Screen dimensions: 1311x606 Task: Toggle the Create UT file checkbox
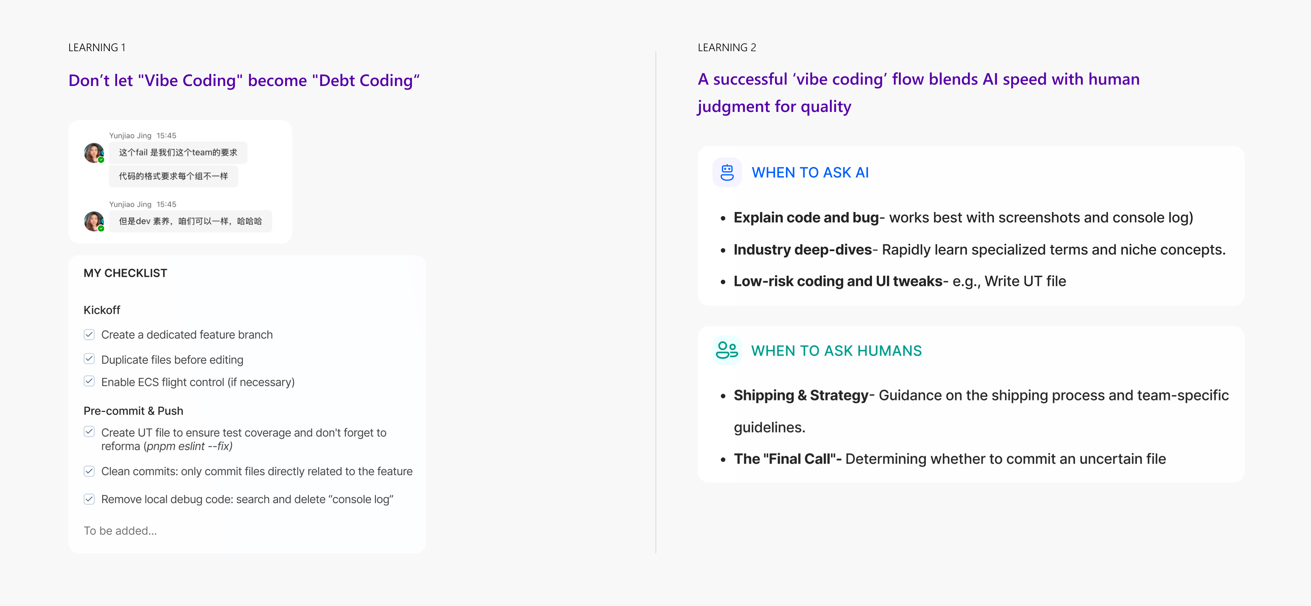coord(89,432)
